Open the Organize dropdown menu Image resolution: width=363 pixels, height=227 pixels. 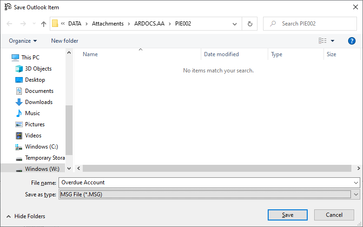pyautogui.click(x=23, y=41)
